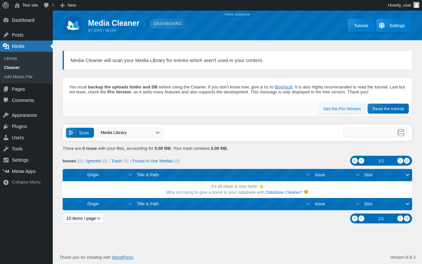This screenshot has width=422, height=264.
Task: Switch to the Ignored tab
Action: pyautogui.click(x=94, y=161)
